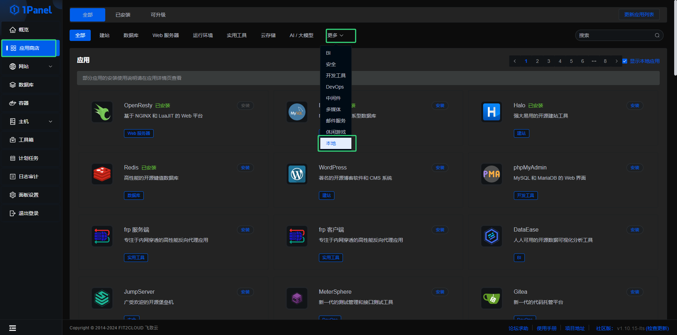Click the MeterSphere app icon
Image resolution: width=677 pixels, height=335 pixels.
pyautogui.click(x=297, y=298)
